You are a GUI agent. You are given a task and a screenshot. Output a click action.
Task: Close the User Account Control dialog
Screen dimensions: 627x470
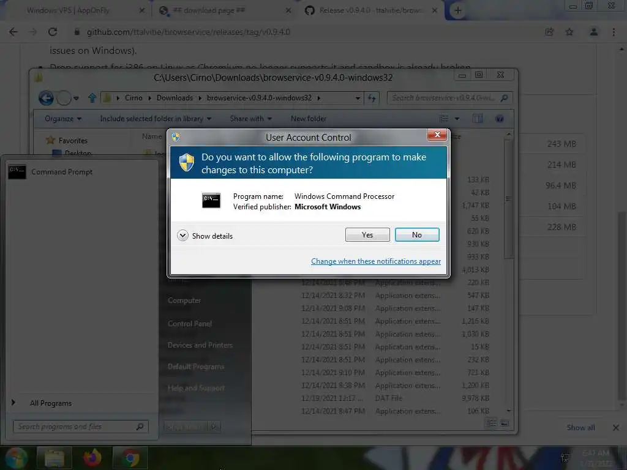[x=437, y=135]
